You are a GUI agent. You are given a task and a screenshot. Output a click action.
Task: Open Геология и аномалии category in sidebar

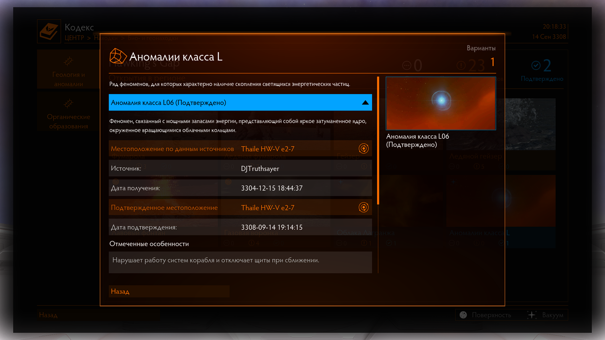(68, 69)
